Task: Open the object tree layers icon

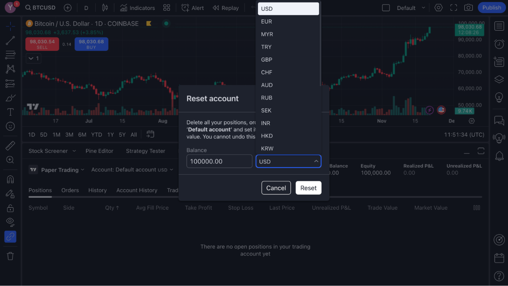Action: tap(499, 79)
